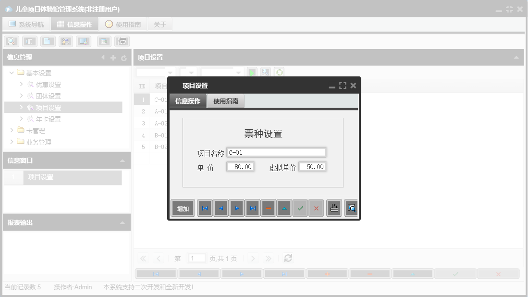The height and width of the screenshot is (297, 528).
Task: Confirm changes with the green checkmark
Action: [300, 208]
